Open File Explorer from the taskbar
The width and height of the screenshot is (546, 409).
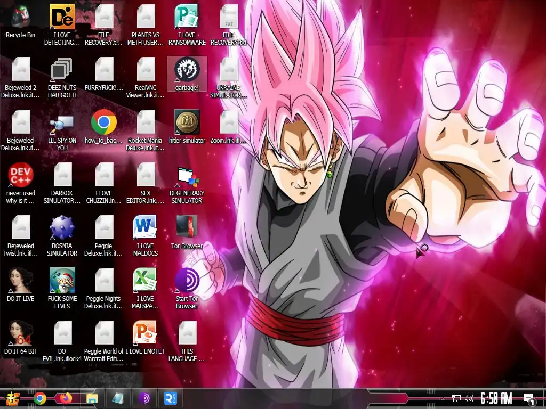[x=92, y=398]
